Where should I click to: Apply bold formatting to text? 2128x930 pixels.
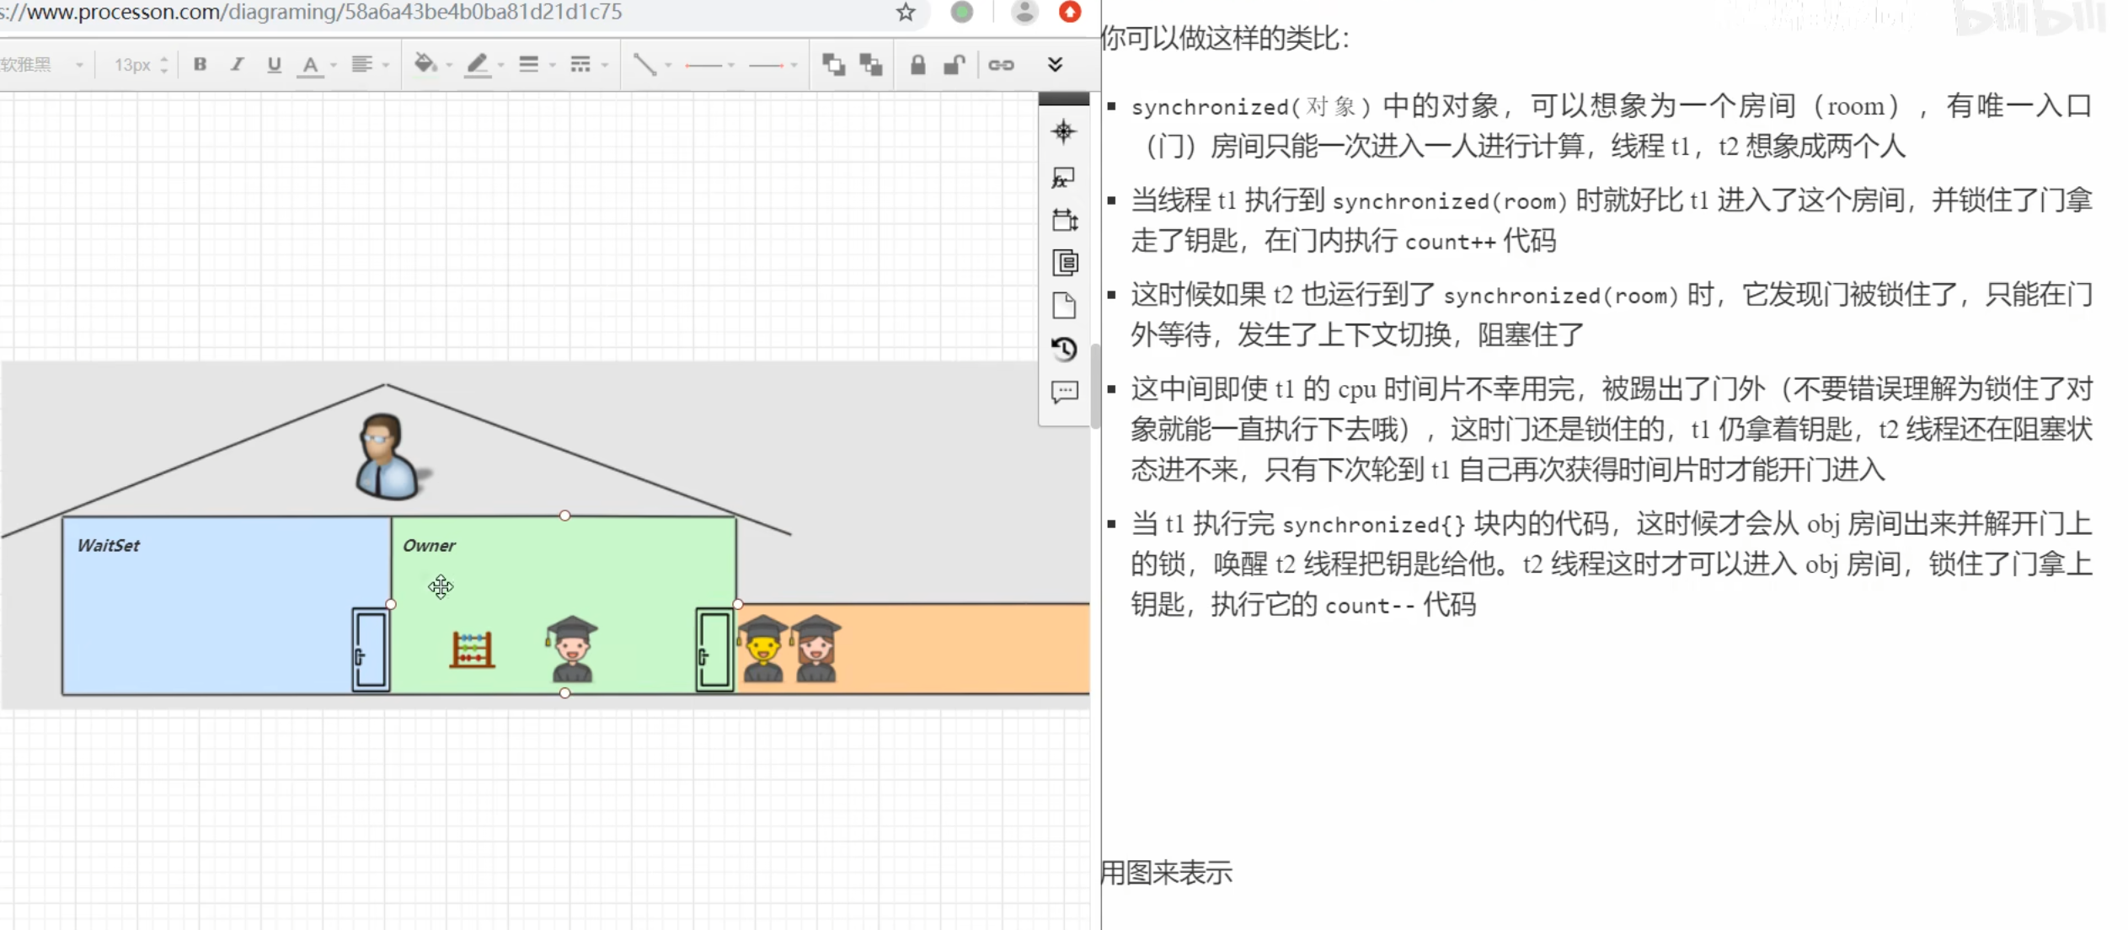pos(200,64)
